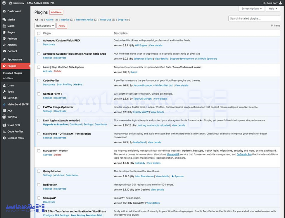Click the Search installed plugins field
The image size is (285, 218).
(254, 18)
